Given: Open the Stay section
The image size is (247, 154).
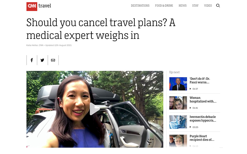Looking at the screenshot, I should pyautogui.click(x=195, y=6).
